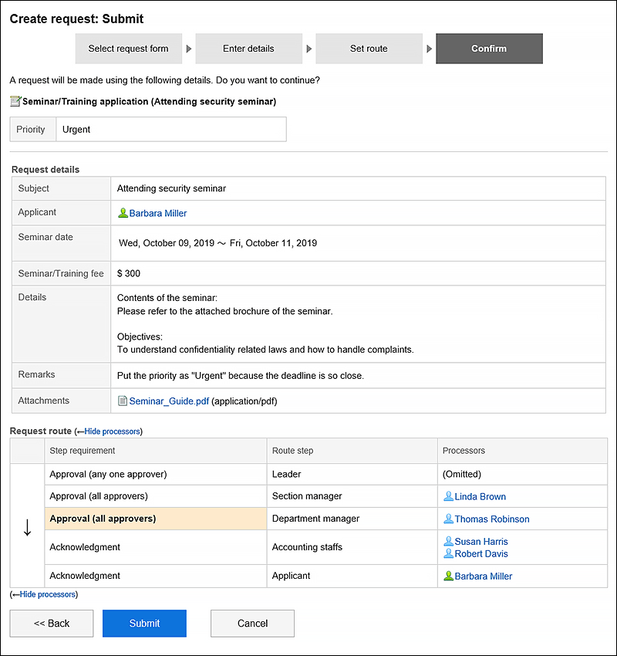
Task: Click the subject 'Attending security seminar' cell
Action: tap(358, 188)
